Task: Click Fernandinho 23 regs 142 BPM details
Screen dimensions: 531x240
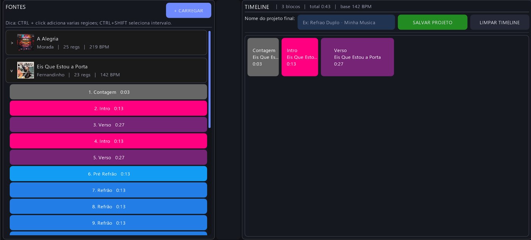Action: point(78,75)
